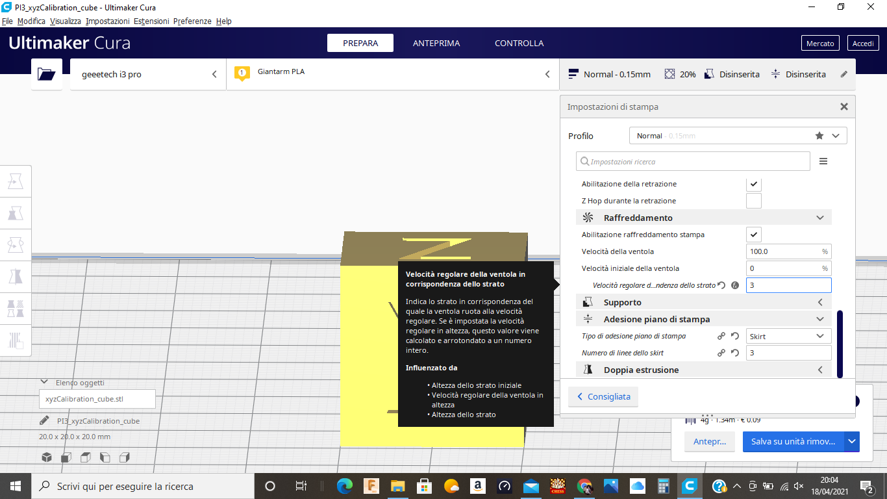The height and width of the screenshot is (499, 887).
Task: Open the Preferenze menu
Action: pyautogui.click(x=192, y=21)
